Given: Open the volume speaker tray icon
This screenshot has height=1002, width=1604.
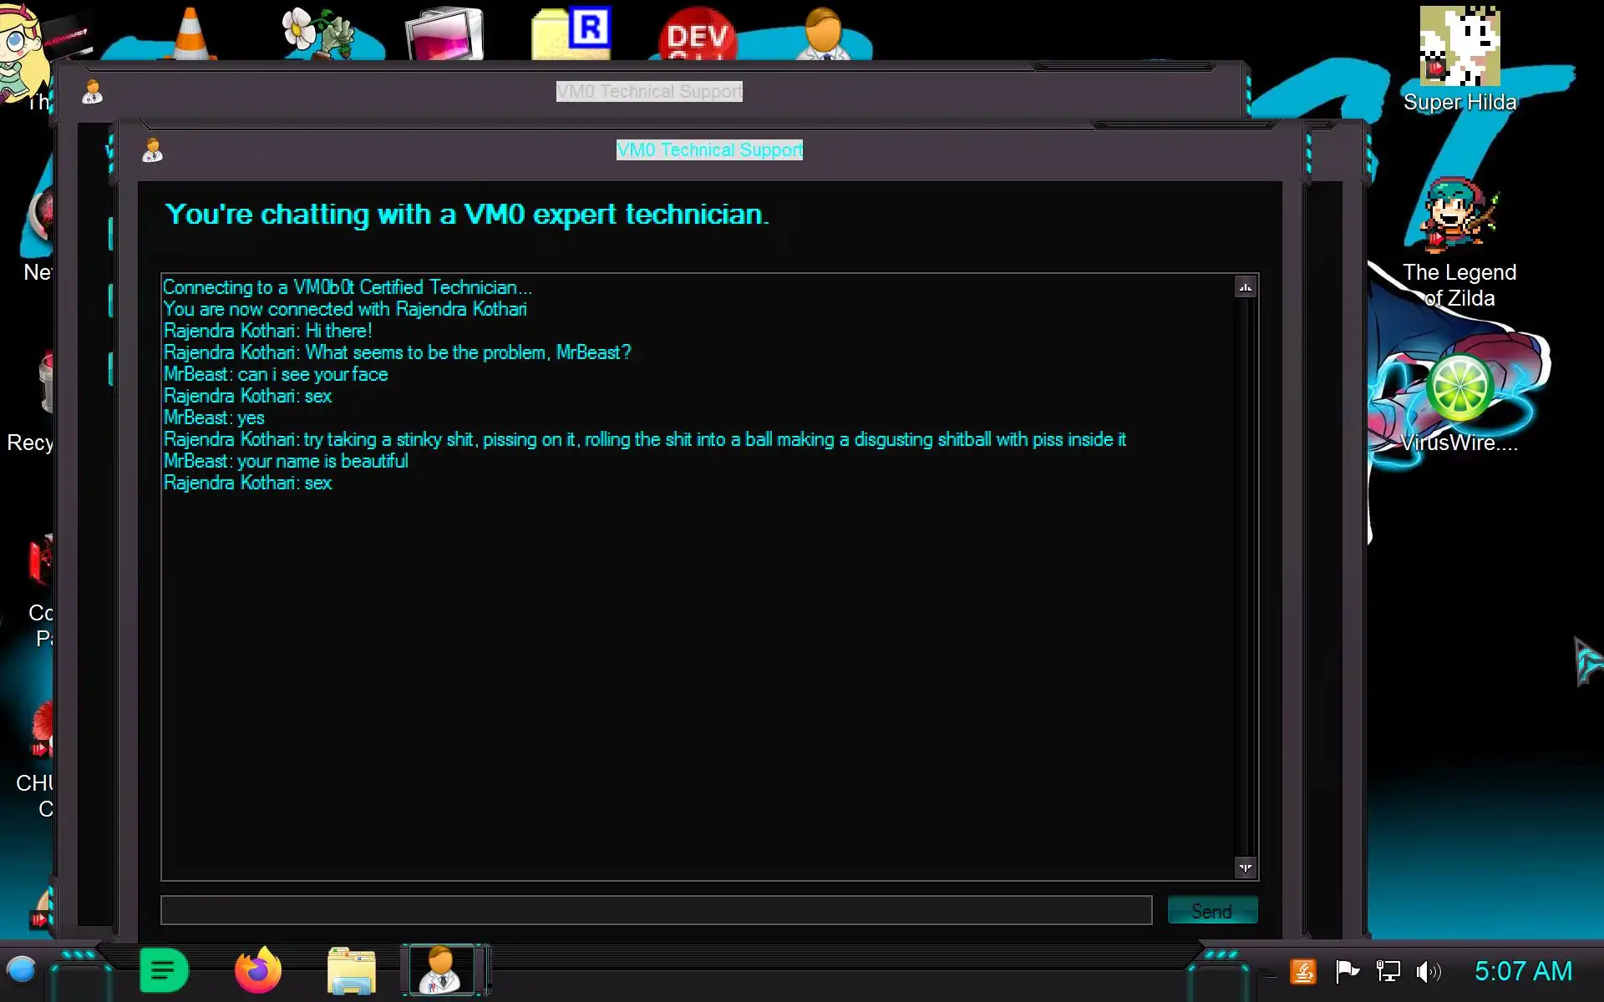Looking at the screenshot, I should (1428, 971).
